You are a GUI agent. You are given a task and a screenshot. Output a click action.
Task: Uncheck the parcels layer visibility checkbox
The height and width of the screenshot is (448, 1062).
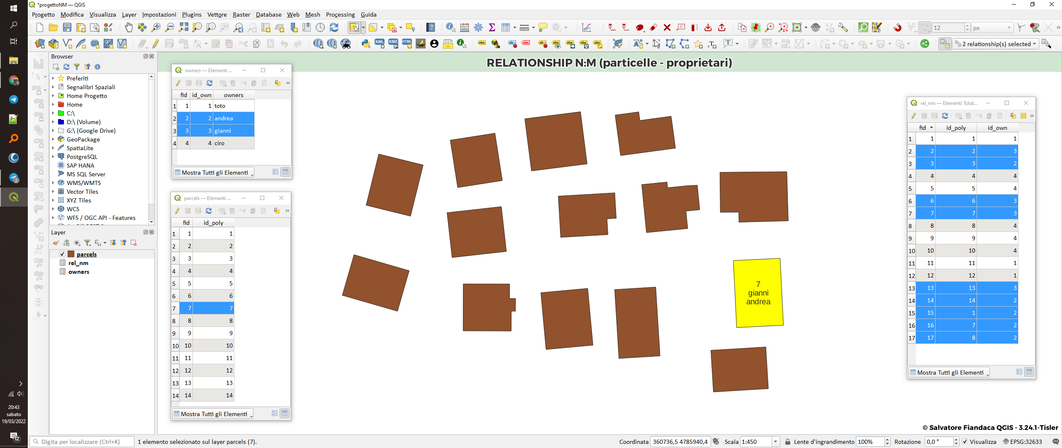pos(62,254)
